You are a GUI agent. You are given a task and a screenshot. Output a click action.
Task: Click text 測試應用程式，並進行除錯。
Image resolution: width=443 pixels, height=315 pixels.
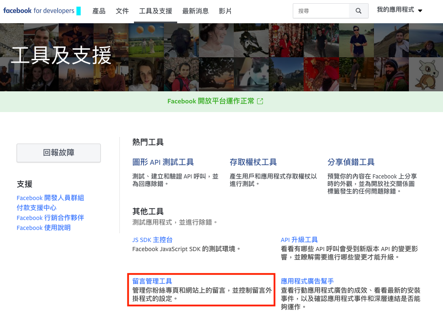tap(175, 222)
